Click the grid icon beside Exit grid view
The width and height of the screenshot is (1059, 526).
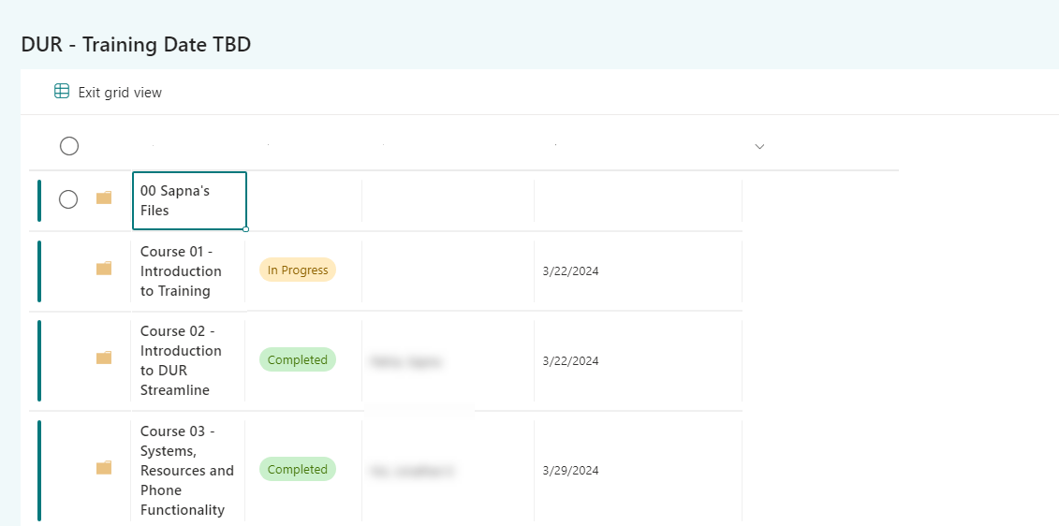point(62,91)
